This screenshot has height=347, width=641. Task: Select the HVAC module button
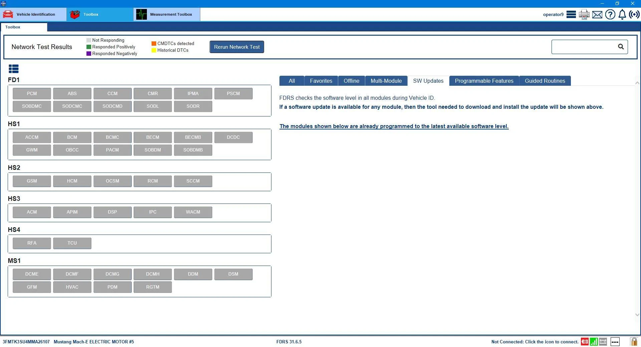pyautogui.click(x=72, y=287)
